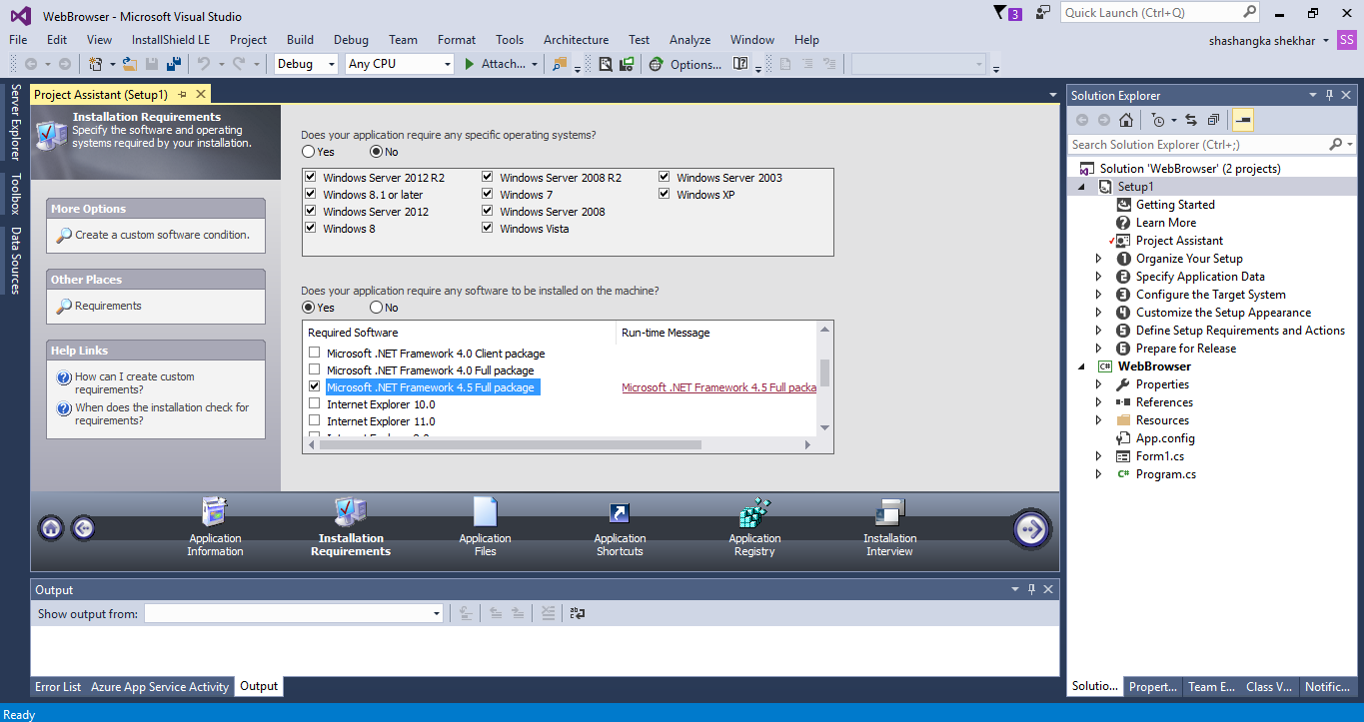Click the Find in Files toolbar icon

click(560, 64)
